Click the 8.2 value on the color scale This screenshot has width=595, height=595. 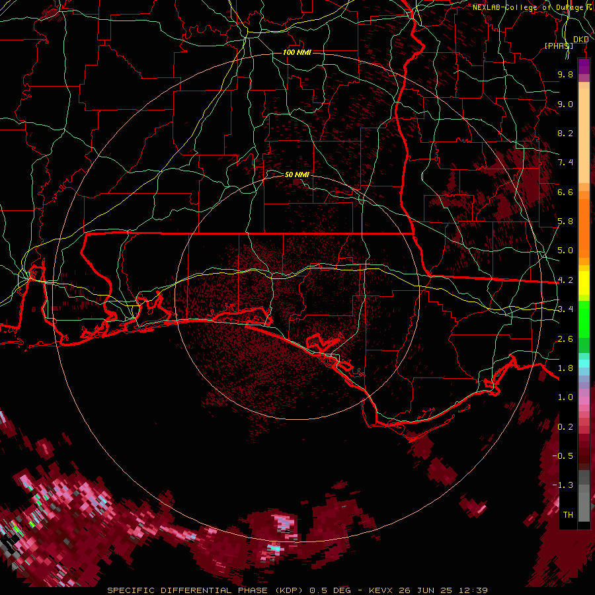[x=565, y=133]
